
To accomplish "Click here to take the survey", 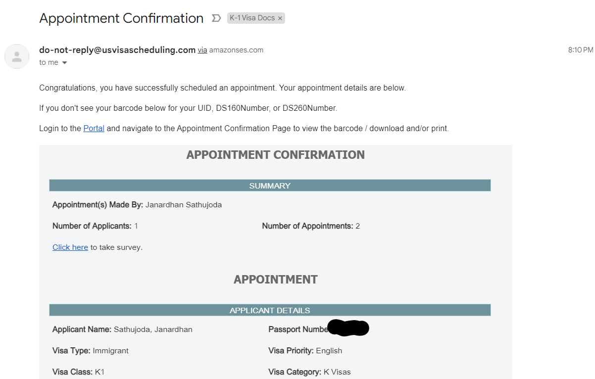I will pyautogui.click(x=70, y=247).
